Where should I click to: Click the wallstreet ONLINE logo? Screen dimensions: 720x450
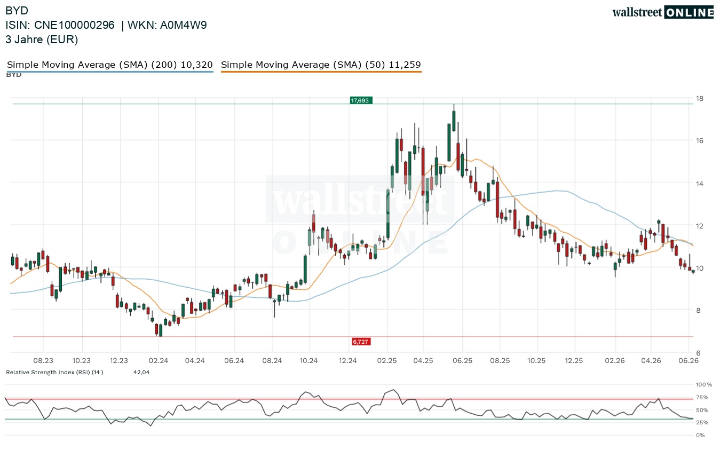click(662, 12)
